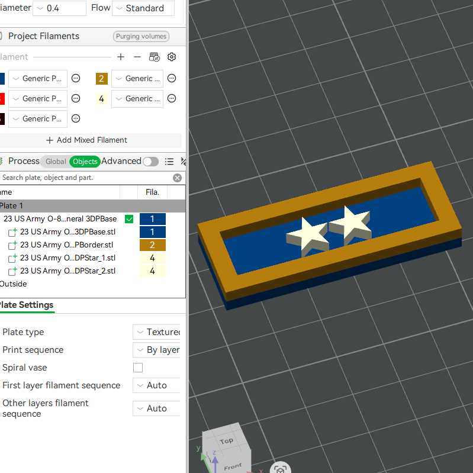This screenshot has width=473, height=473.
Task: Change filament for 3DPBase object swatch
Action: (x=153, y=219)
